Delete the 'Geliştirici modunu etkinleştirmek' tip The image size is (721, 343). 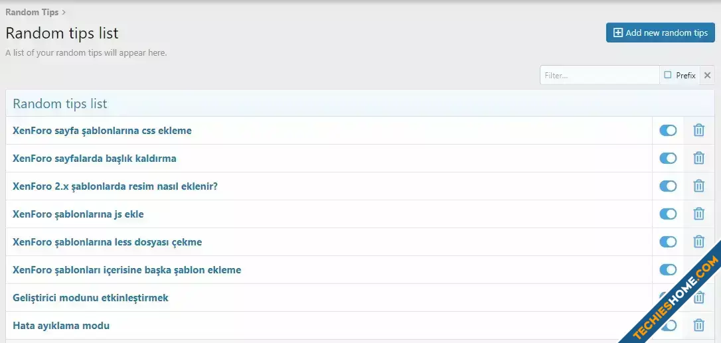coord(698,297)
